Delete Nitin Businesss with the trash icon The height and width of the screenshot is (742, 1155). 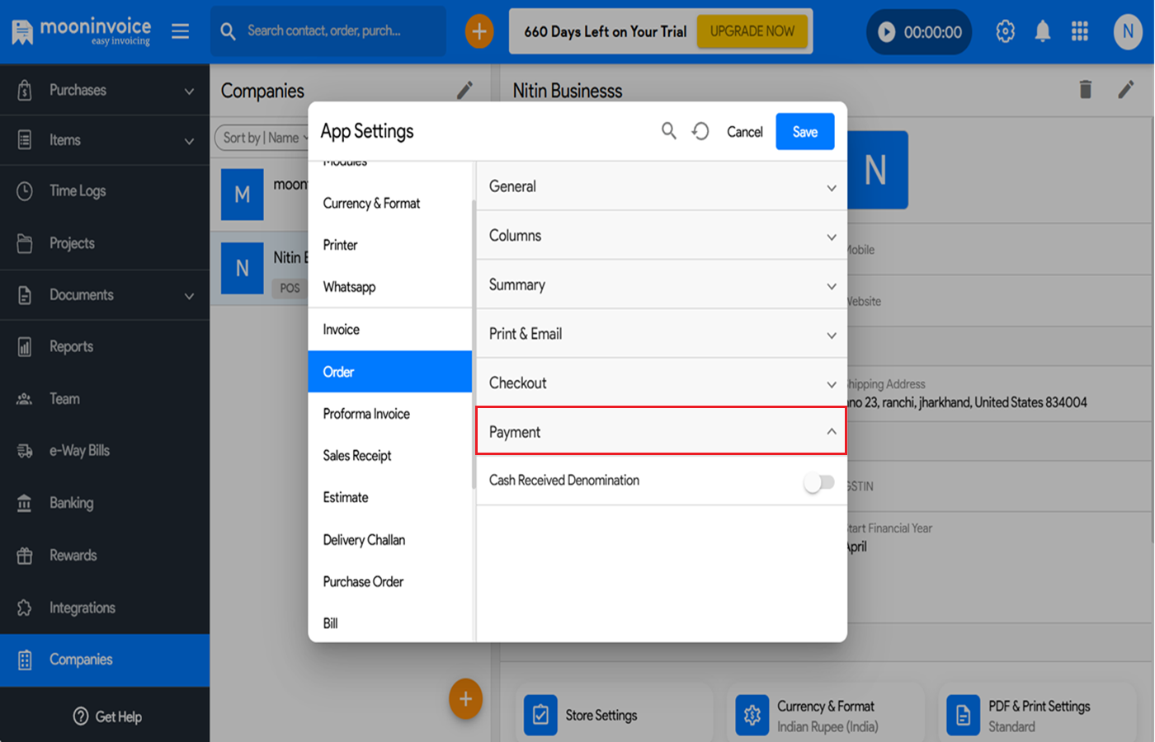[x=1086, y=89]
